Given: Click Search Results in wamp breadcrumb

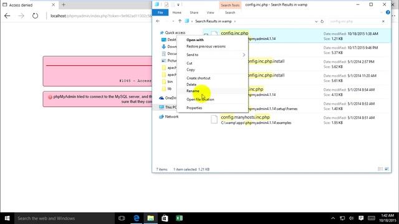Looking at the screenshot, I should tap(213, 21).
